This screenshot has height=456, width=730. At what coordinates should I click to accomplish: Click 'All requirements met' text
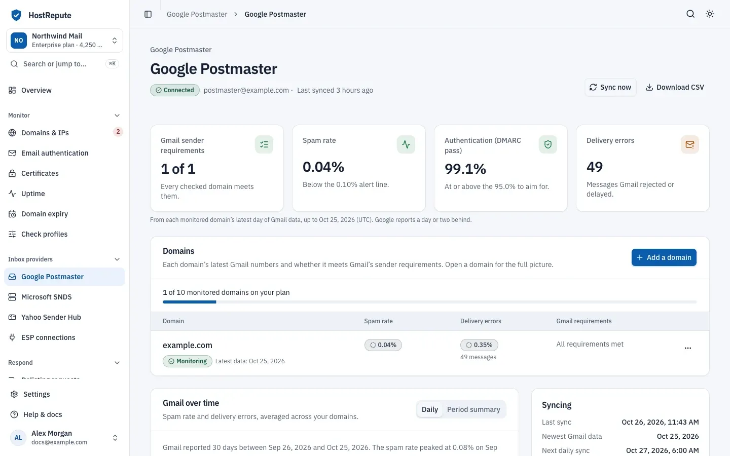(x=590, y=344)
